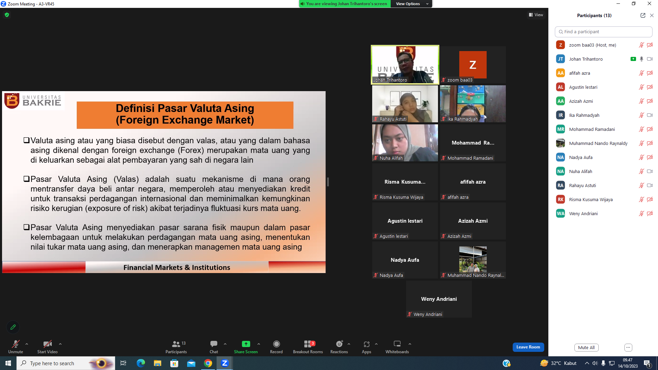The width and height of the screenshot is (658, 370).
Task: Show hidden system tray icons
Action: click(587, 363)
